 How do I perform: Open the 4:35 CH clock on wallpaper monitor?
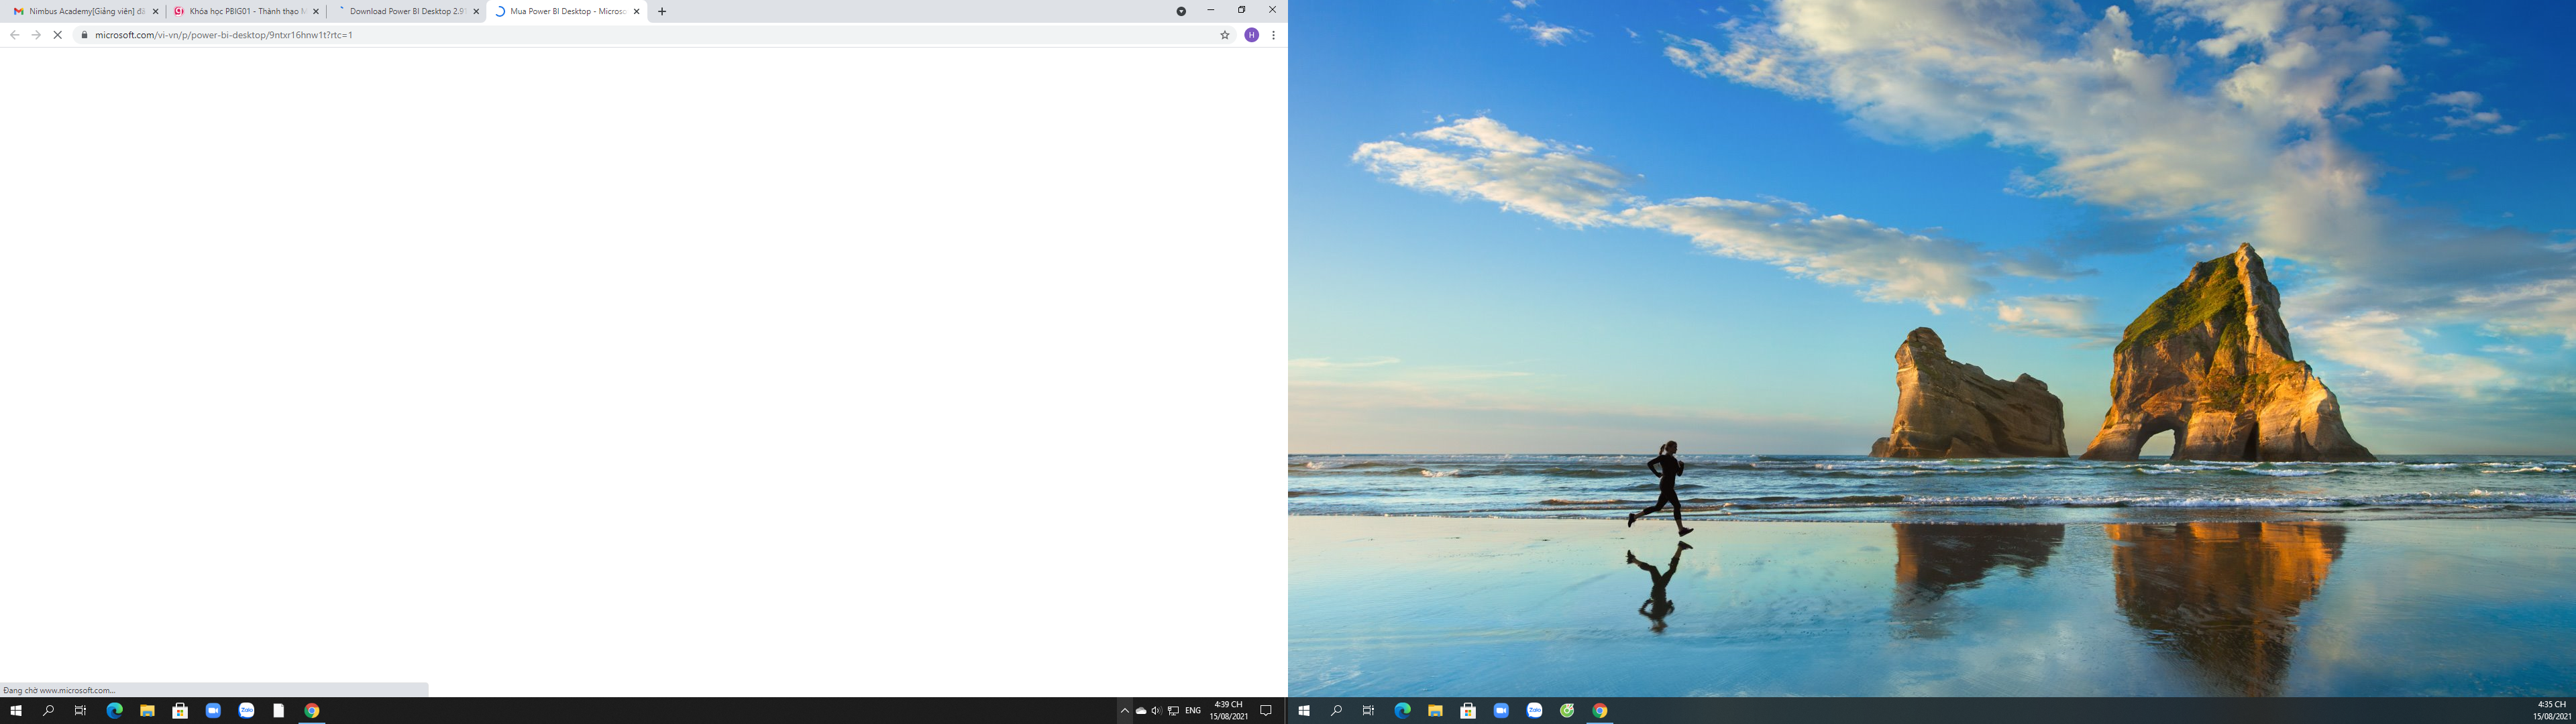[x=2552, y=711]
